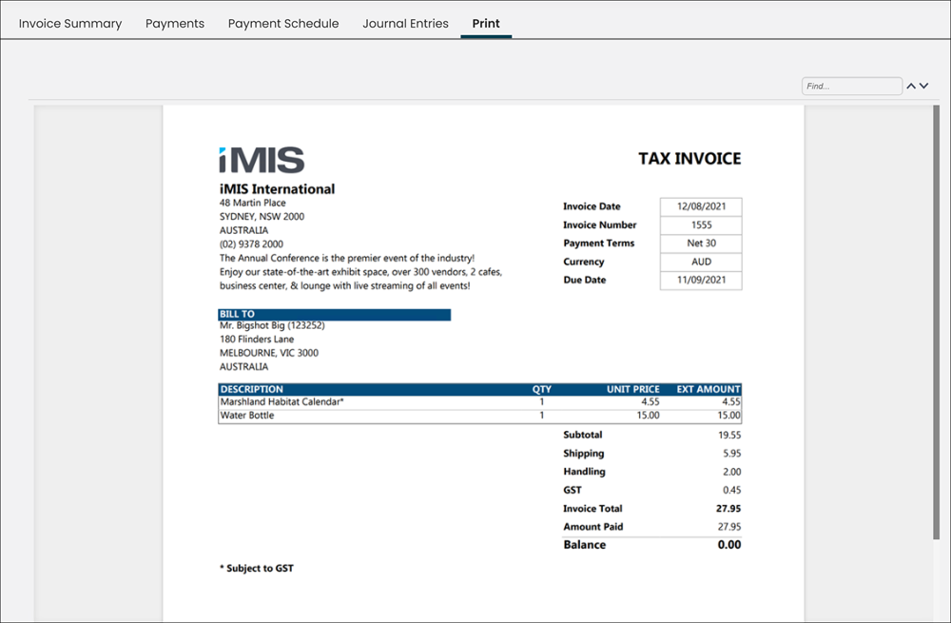Screen dimensions: 951x623
Task: Click the Amount Paid label
Action: tap(593, 527)
